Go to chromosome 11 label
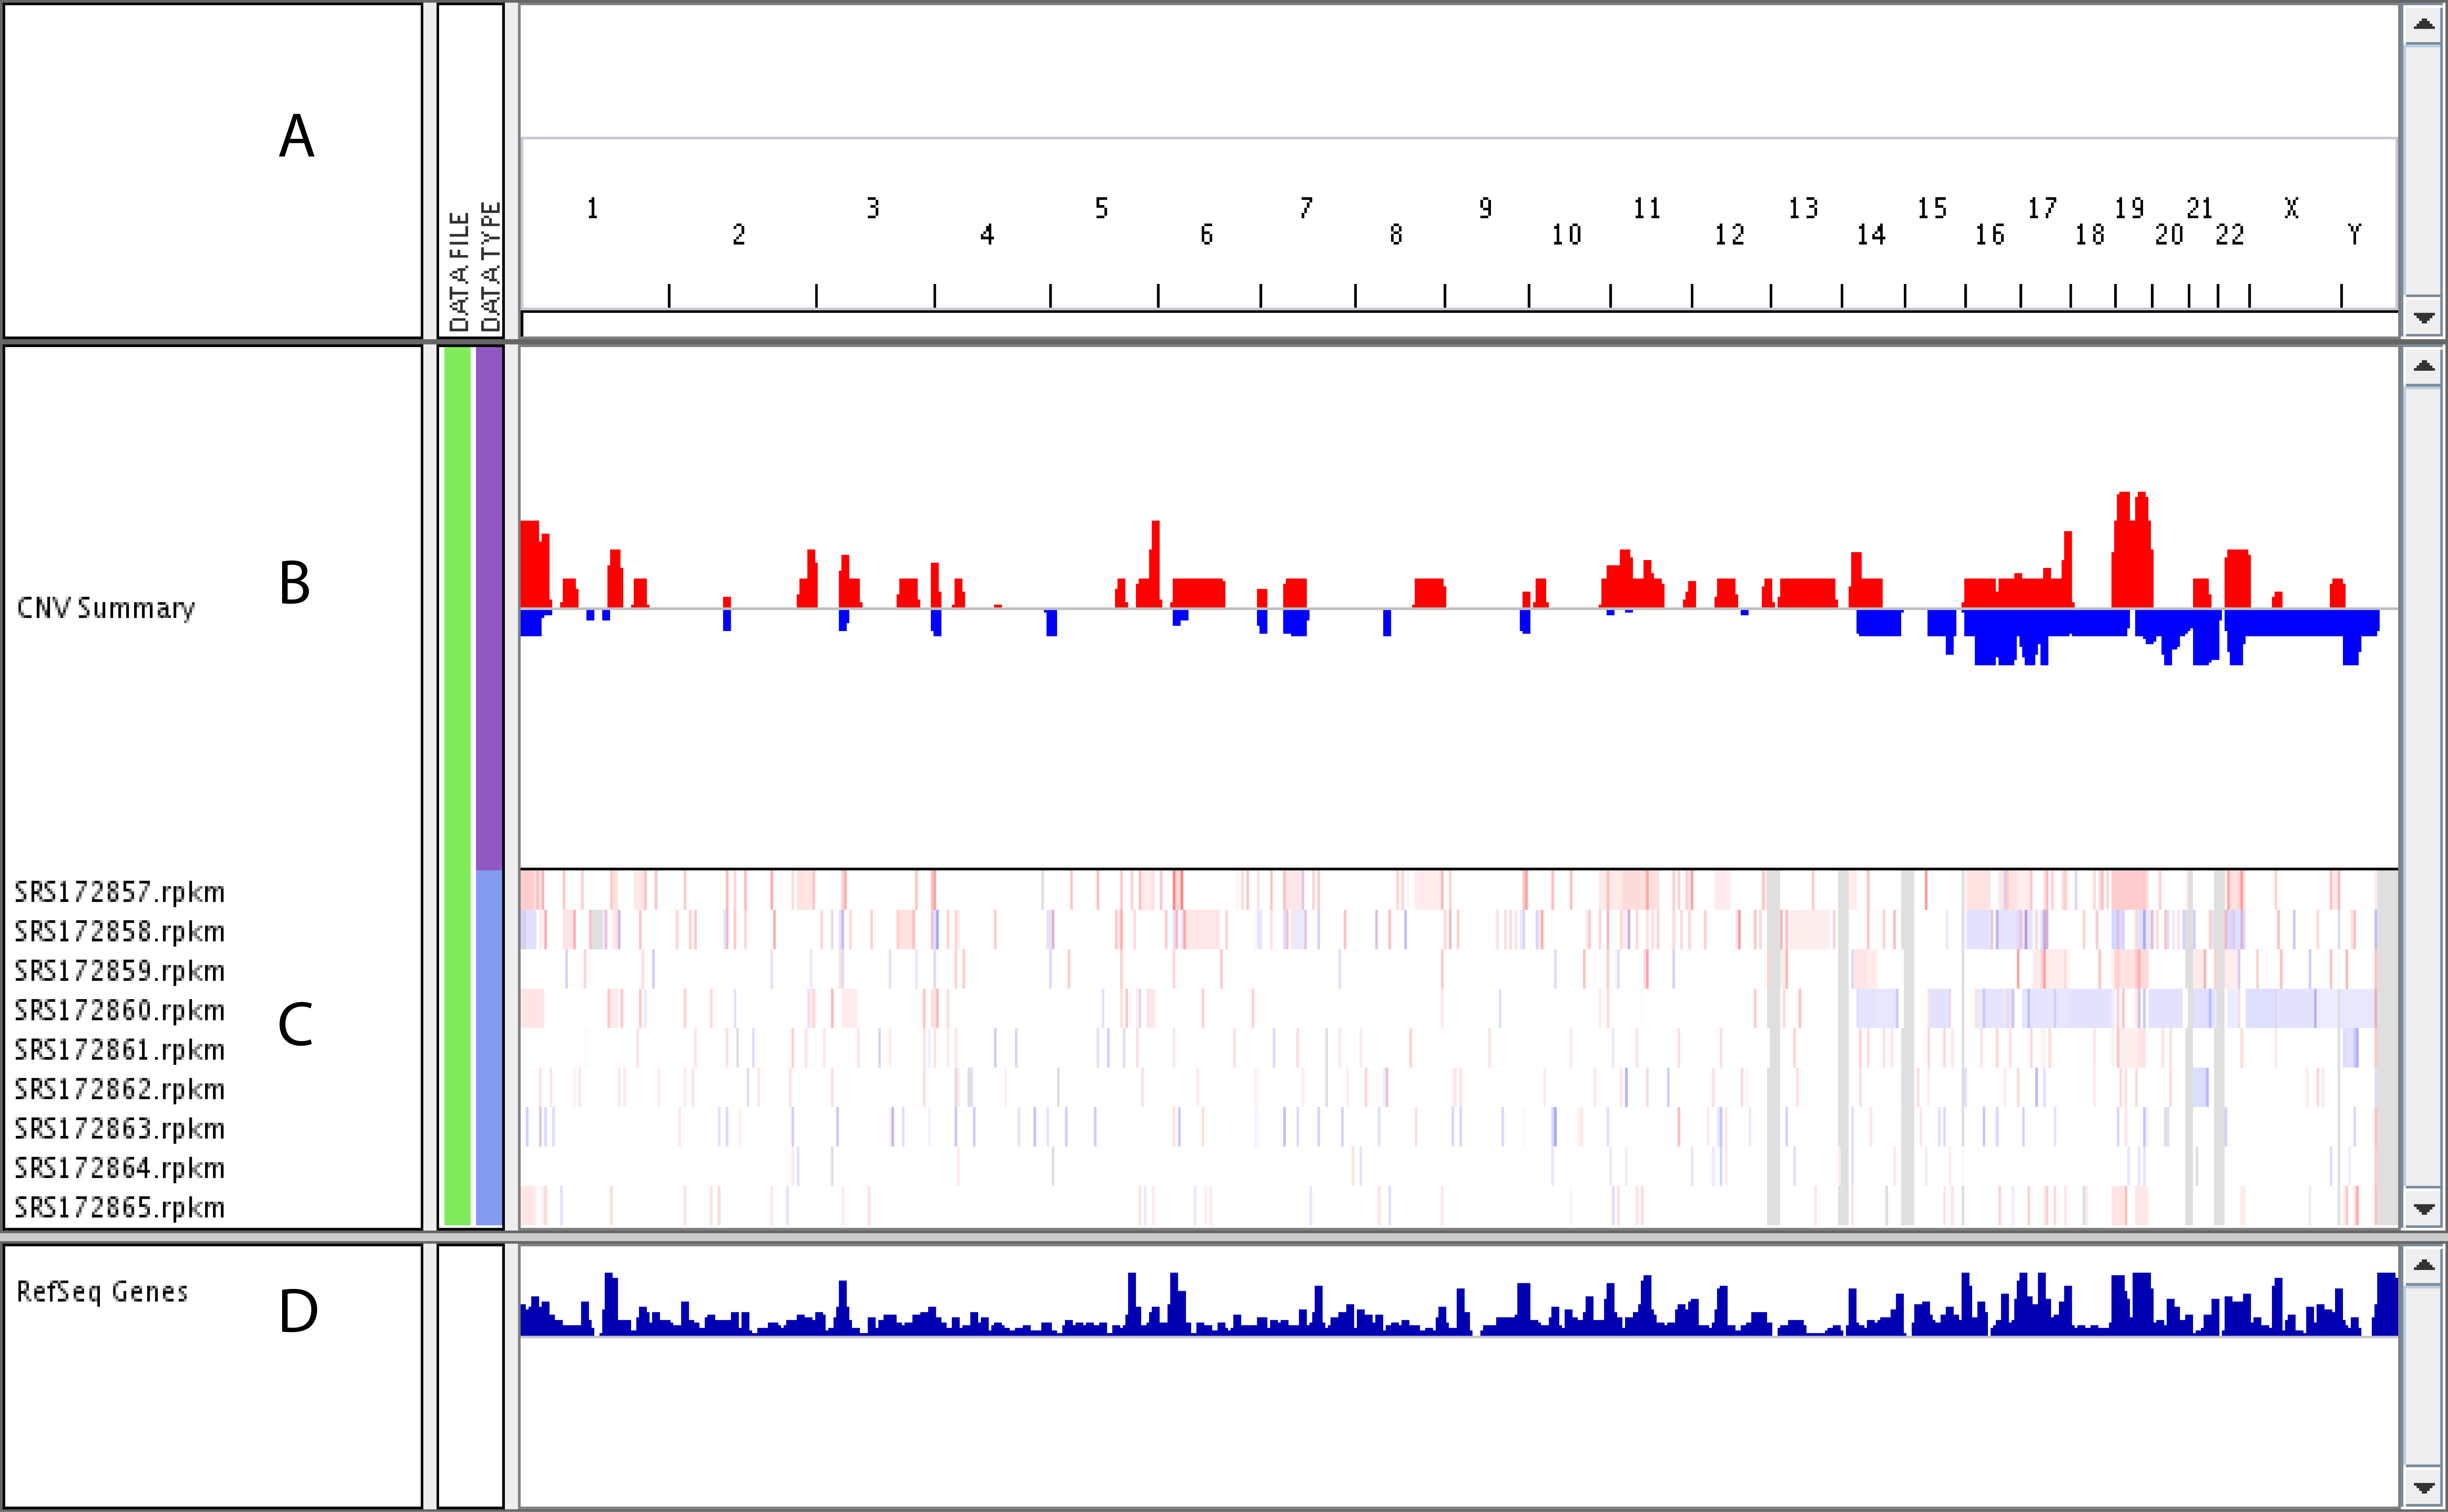This screenshot has height=1512, width=2448. pyautogui.click(x=1647, y=208)
